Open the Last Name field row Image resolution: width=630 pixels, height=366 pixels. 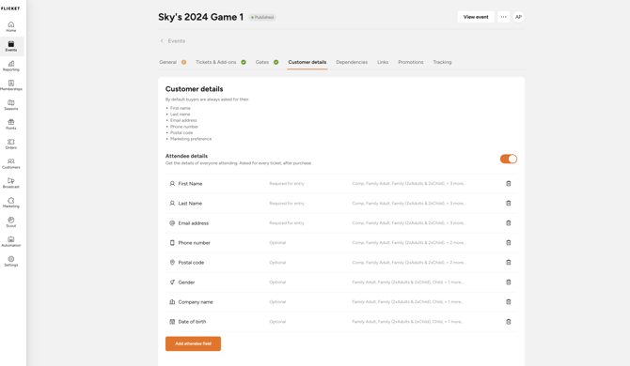341,204
